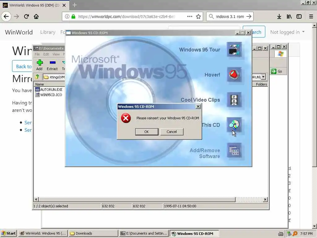317x238 pixels.
Task: Open the 7-Zip Edit menu
Action: point(46,54)
